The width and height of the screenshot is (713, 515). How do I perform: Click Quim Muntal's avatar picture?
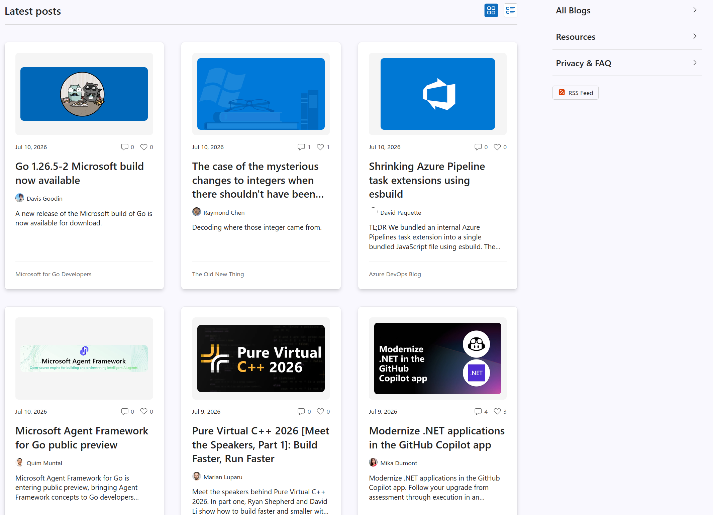(20, 462)
